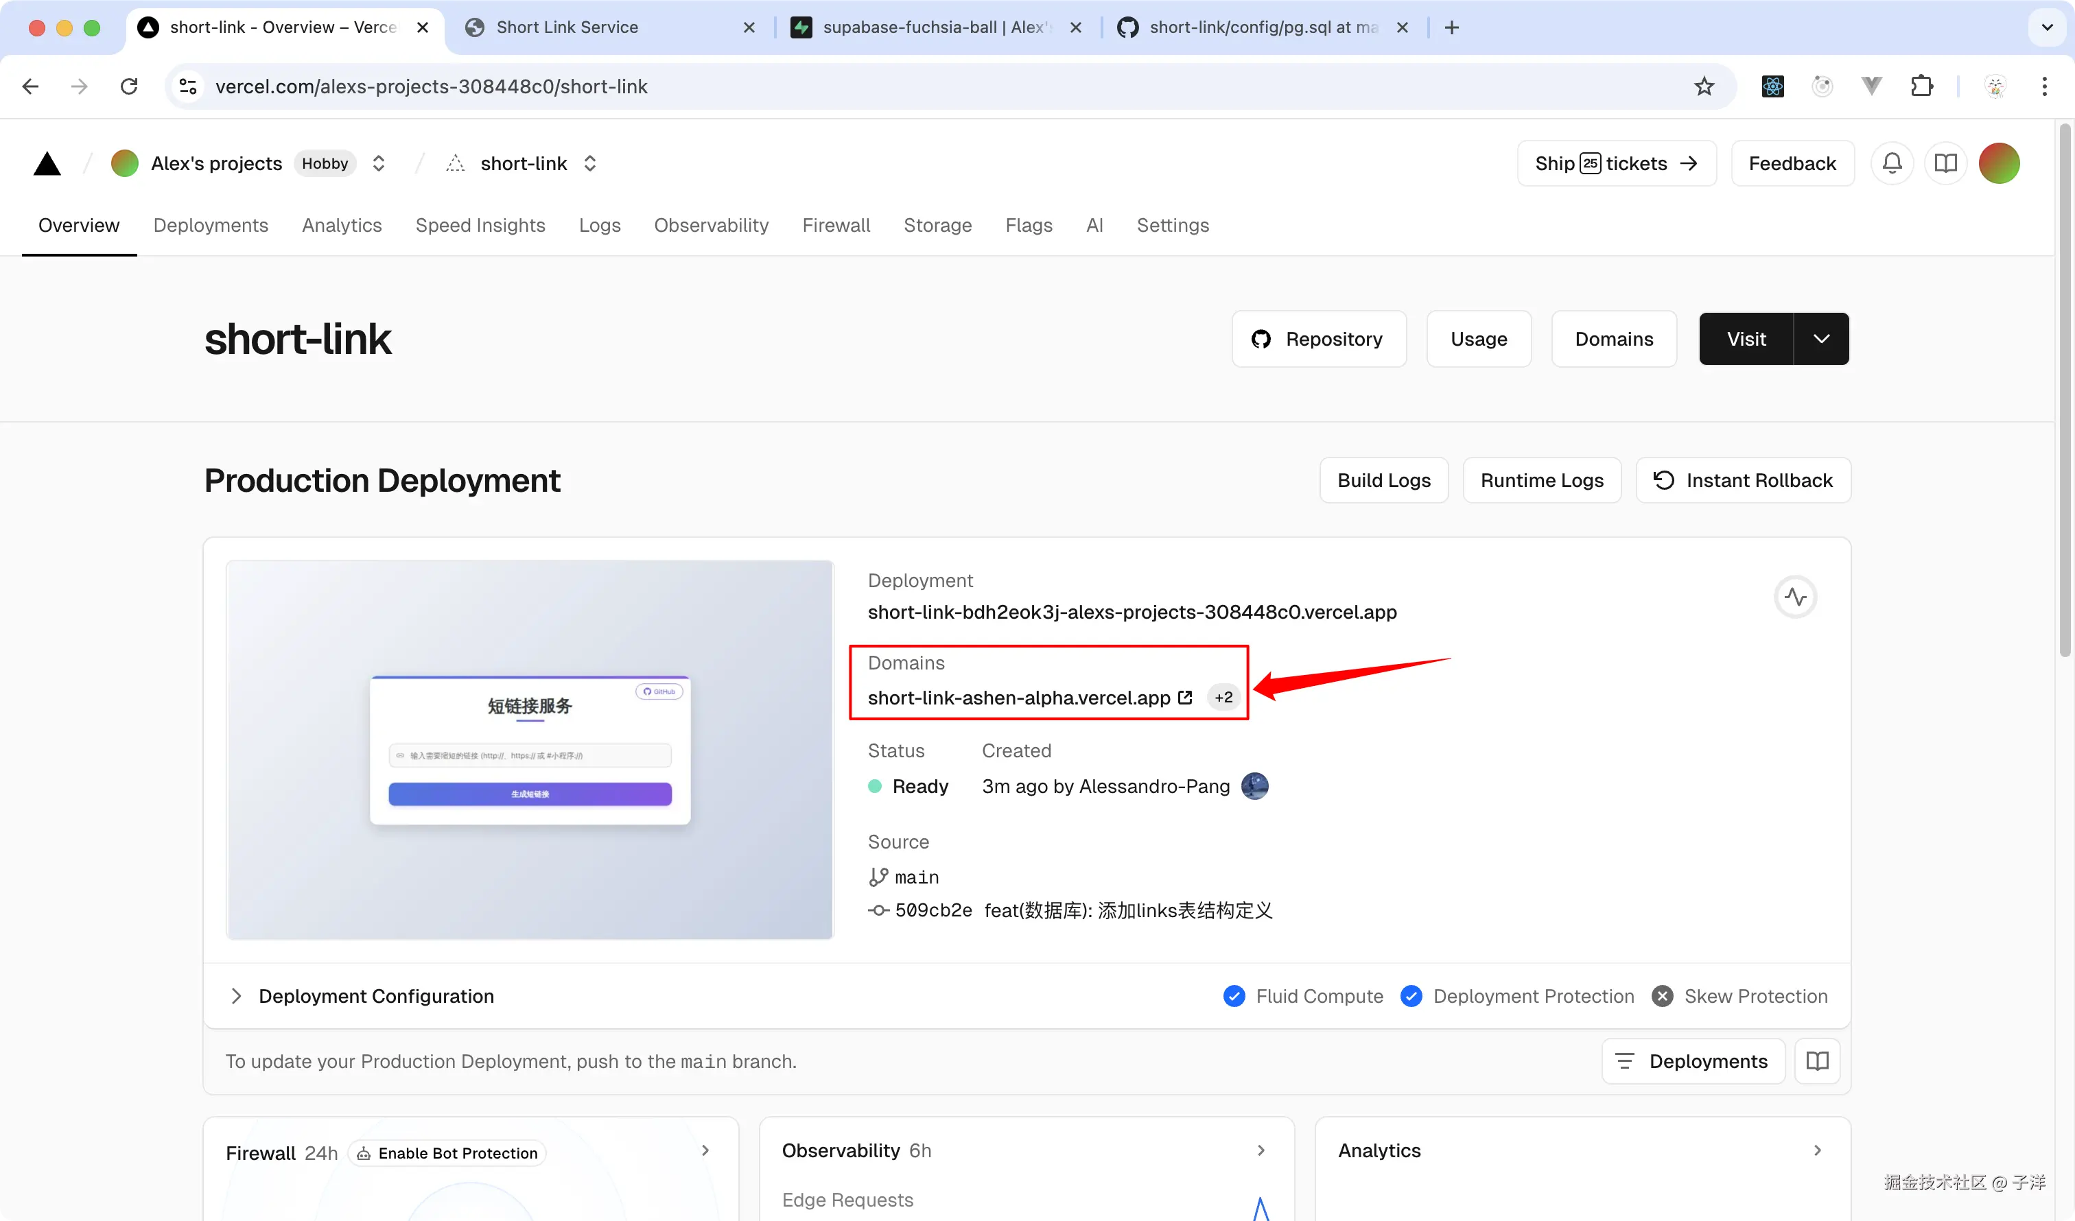
Task: Click the Instant Rollback button
Action: (1743, 480)
